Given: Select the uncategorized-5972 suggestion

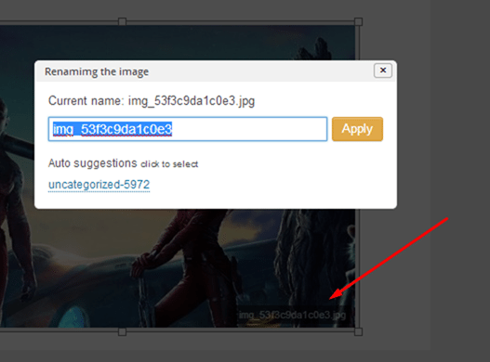Looking at the screenshot, I should (99, 185).
